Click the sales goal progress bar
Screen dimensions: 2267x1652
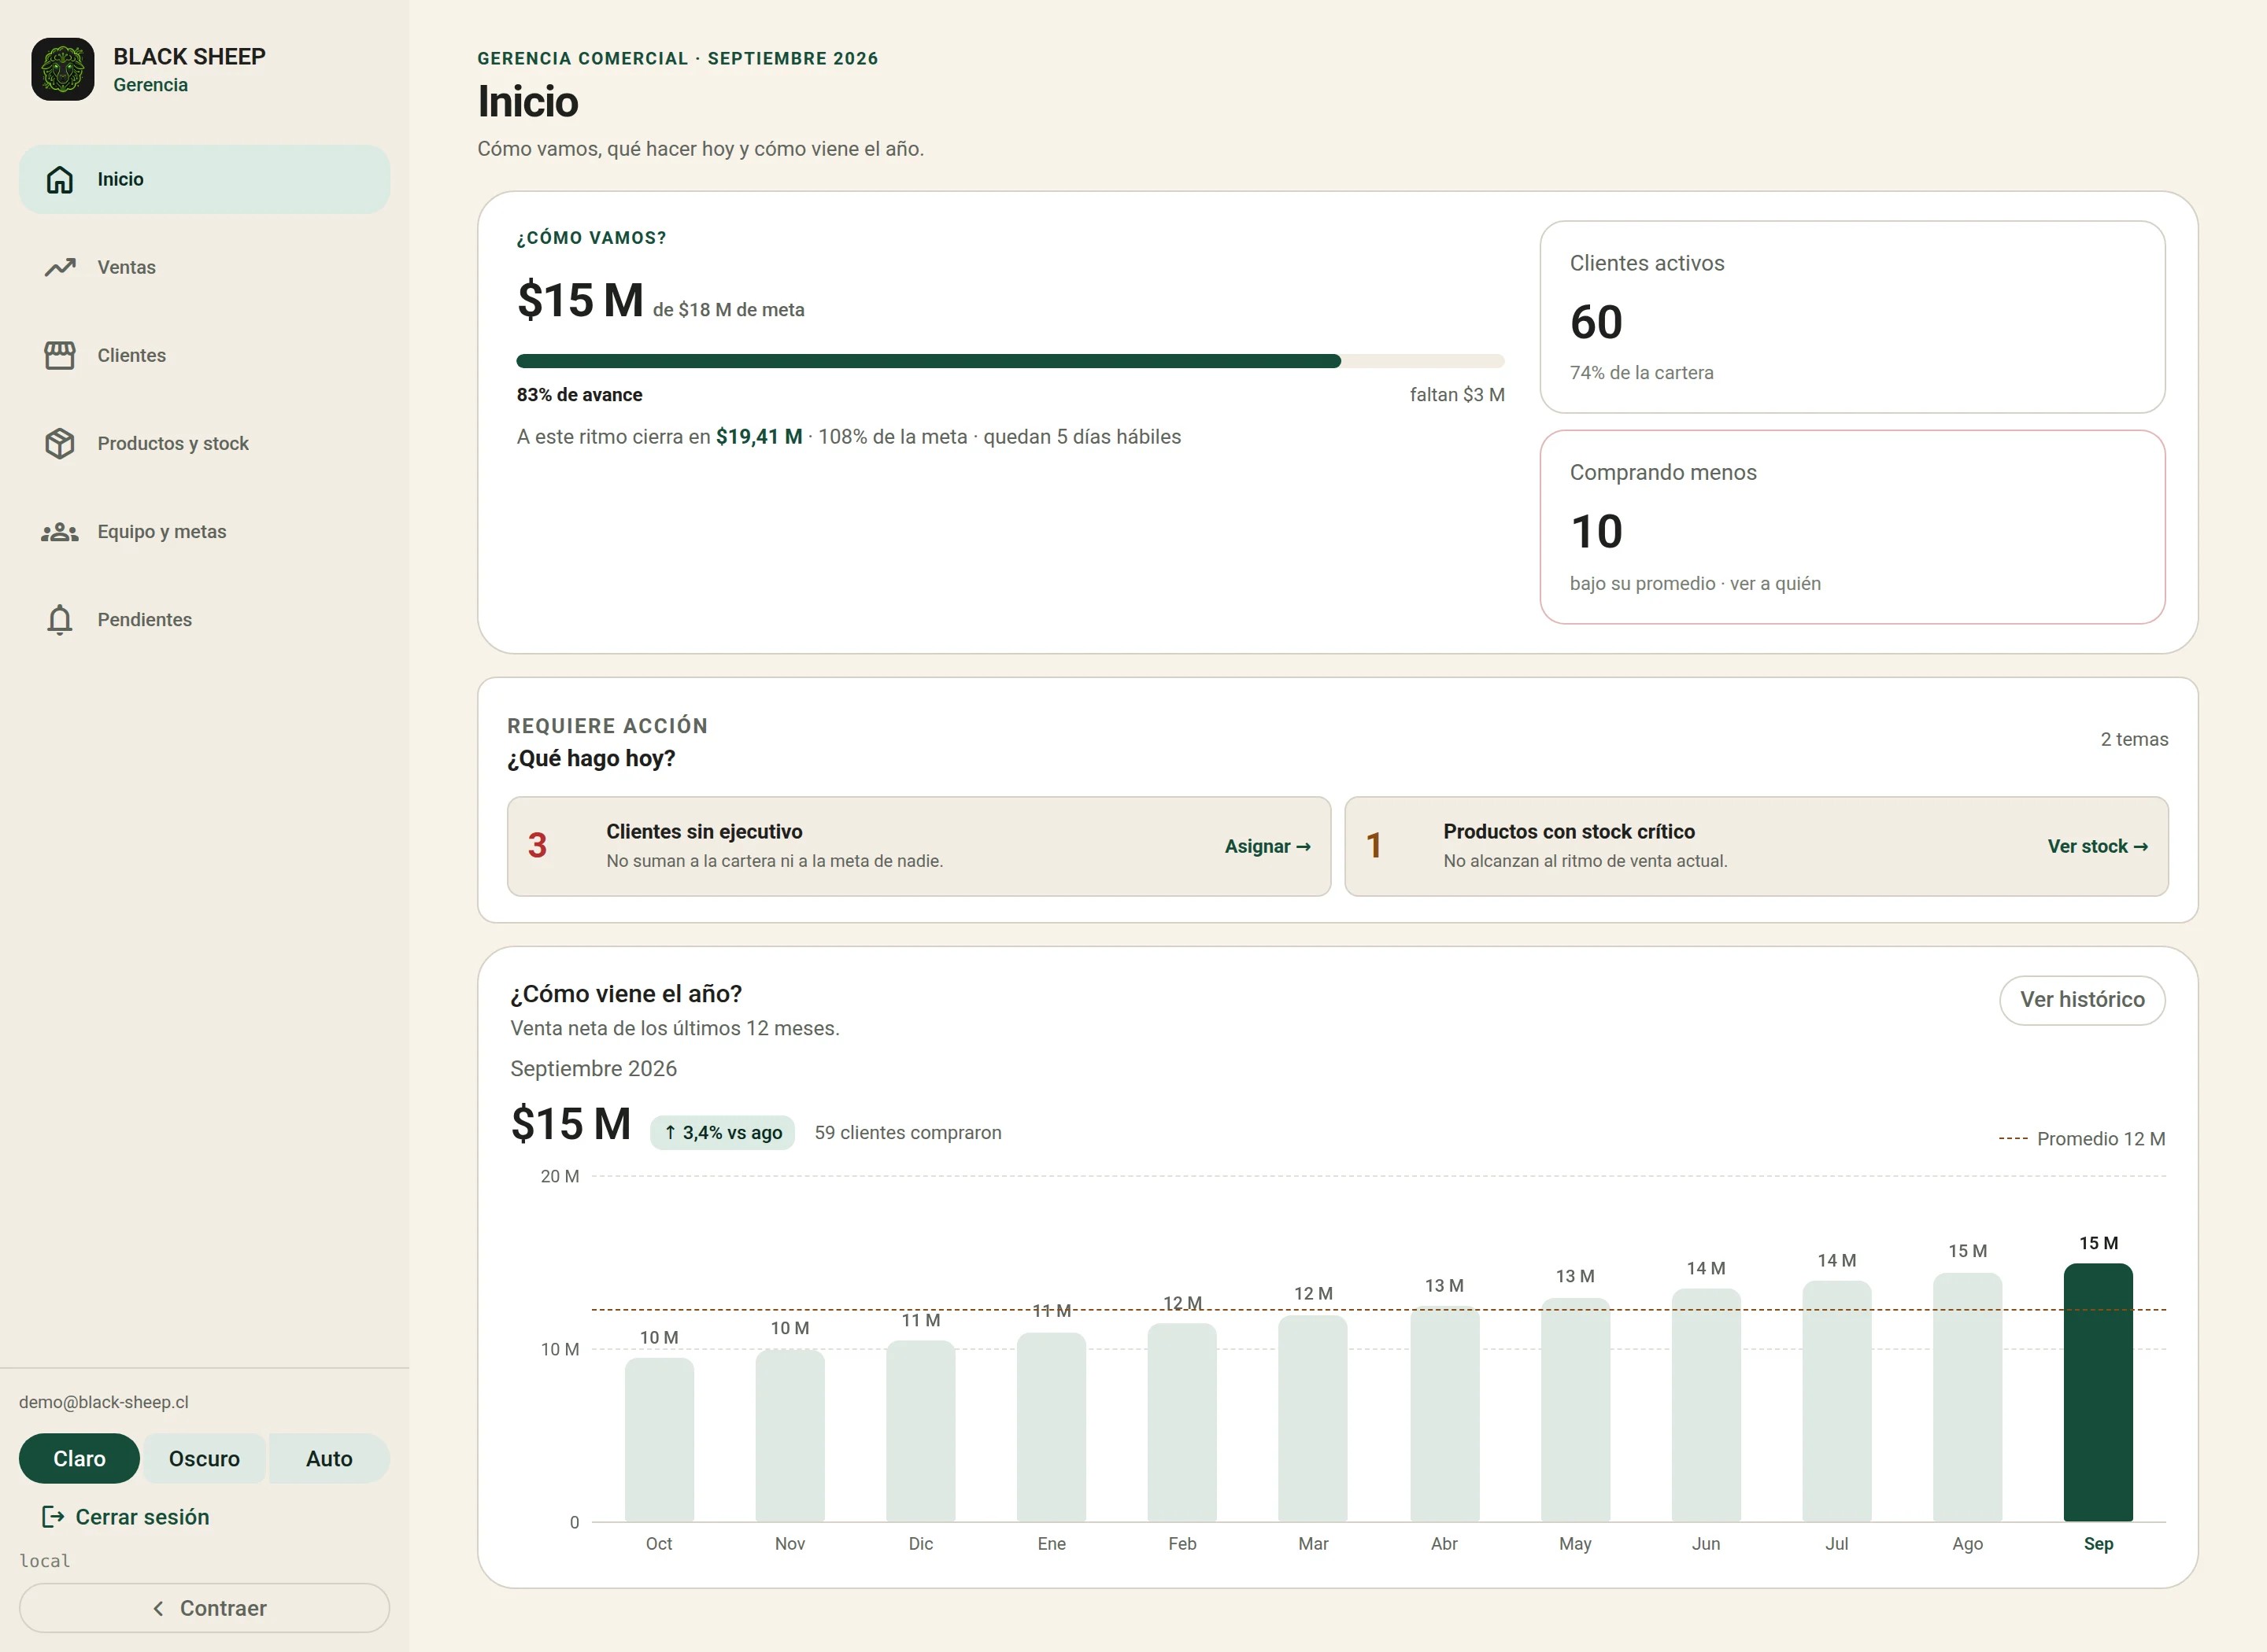(1011, 361)
